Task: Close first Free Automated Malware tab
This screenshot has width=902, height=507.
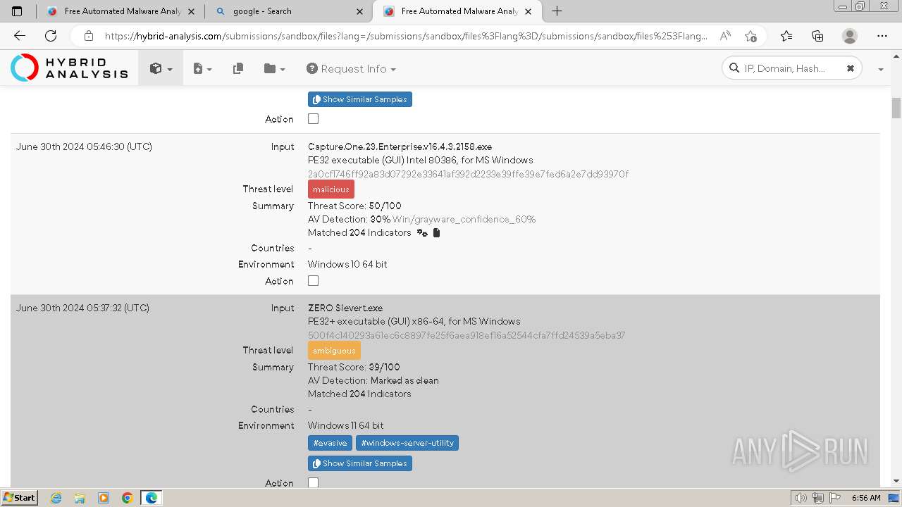Action: tap(191, 11)
